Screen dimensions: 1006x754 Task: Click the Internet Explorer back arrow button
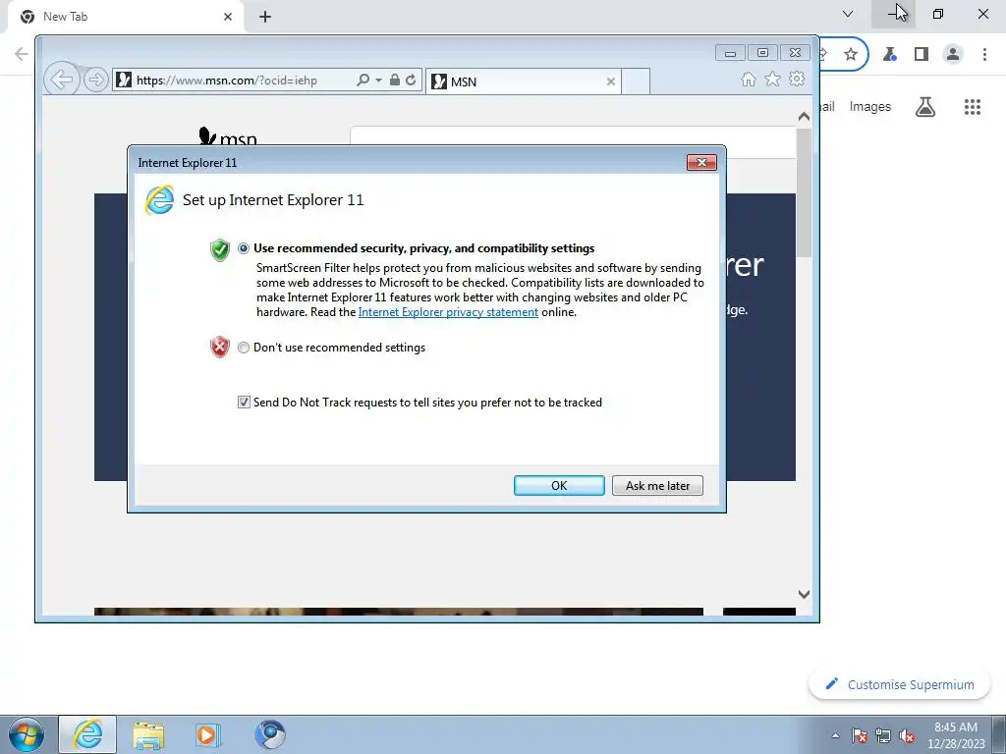[62, 81]
